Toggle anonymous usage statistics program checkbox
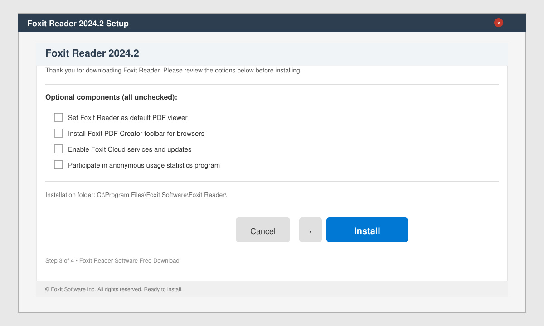This screenshot has width=544, height=326. click(x=58, y=165)
